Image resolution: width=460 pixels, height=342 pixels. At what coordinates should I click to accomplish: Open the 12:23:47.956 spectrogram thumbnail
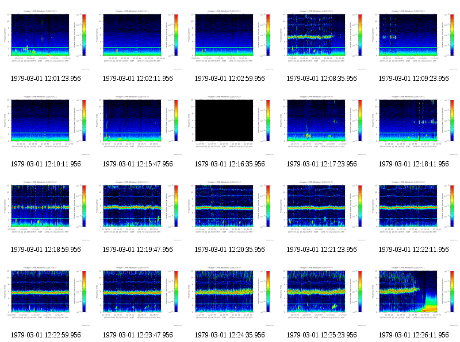138,296
